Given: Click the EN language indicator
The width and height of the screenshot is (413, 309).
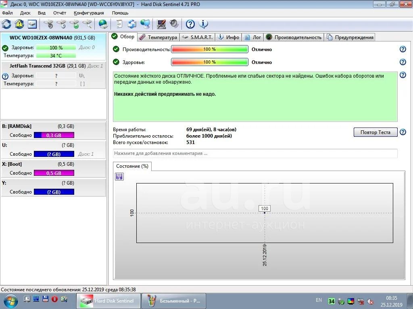Looking at the screenshot, I should tap(319, 300).
